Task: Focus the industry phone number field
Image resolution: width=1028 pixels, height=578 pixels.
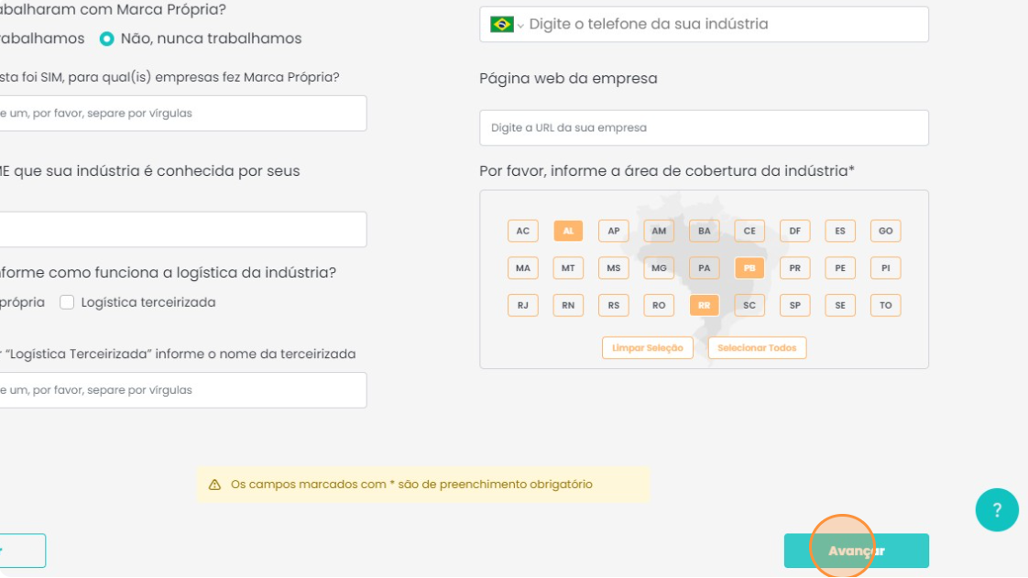Action: tap(724, 25)
